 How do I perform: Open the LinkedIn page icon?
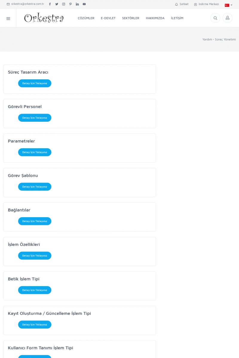(x=77, y=4)
